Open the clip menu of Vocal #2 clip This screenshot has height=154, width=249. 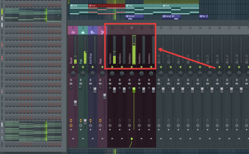[x=164, y=16]
